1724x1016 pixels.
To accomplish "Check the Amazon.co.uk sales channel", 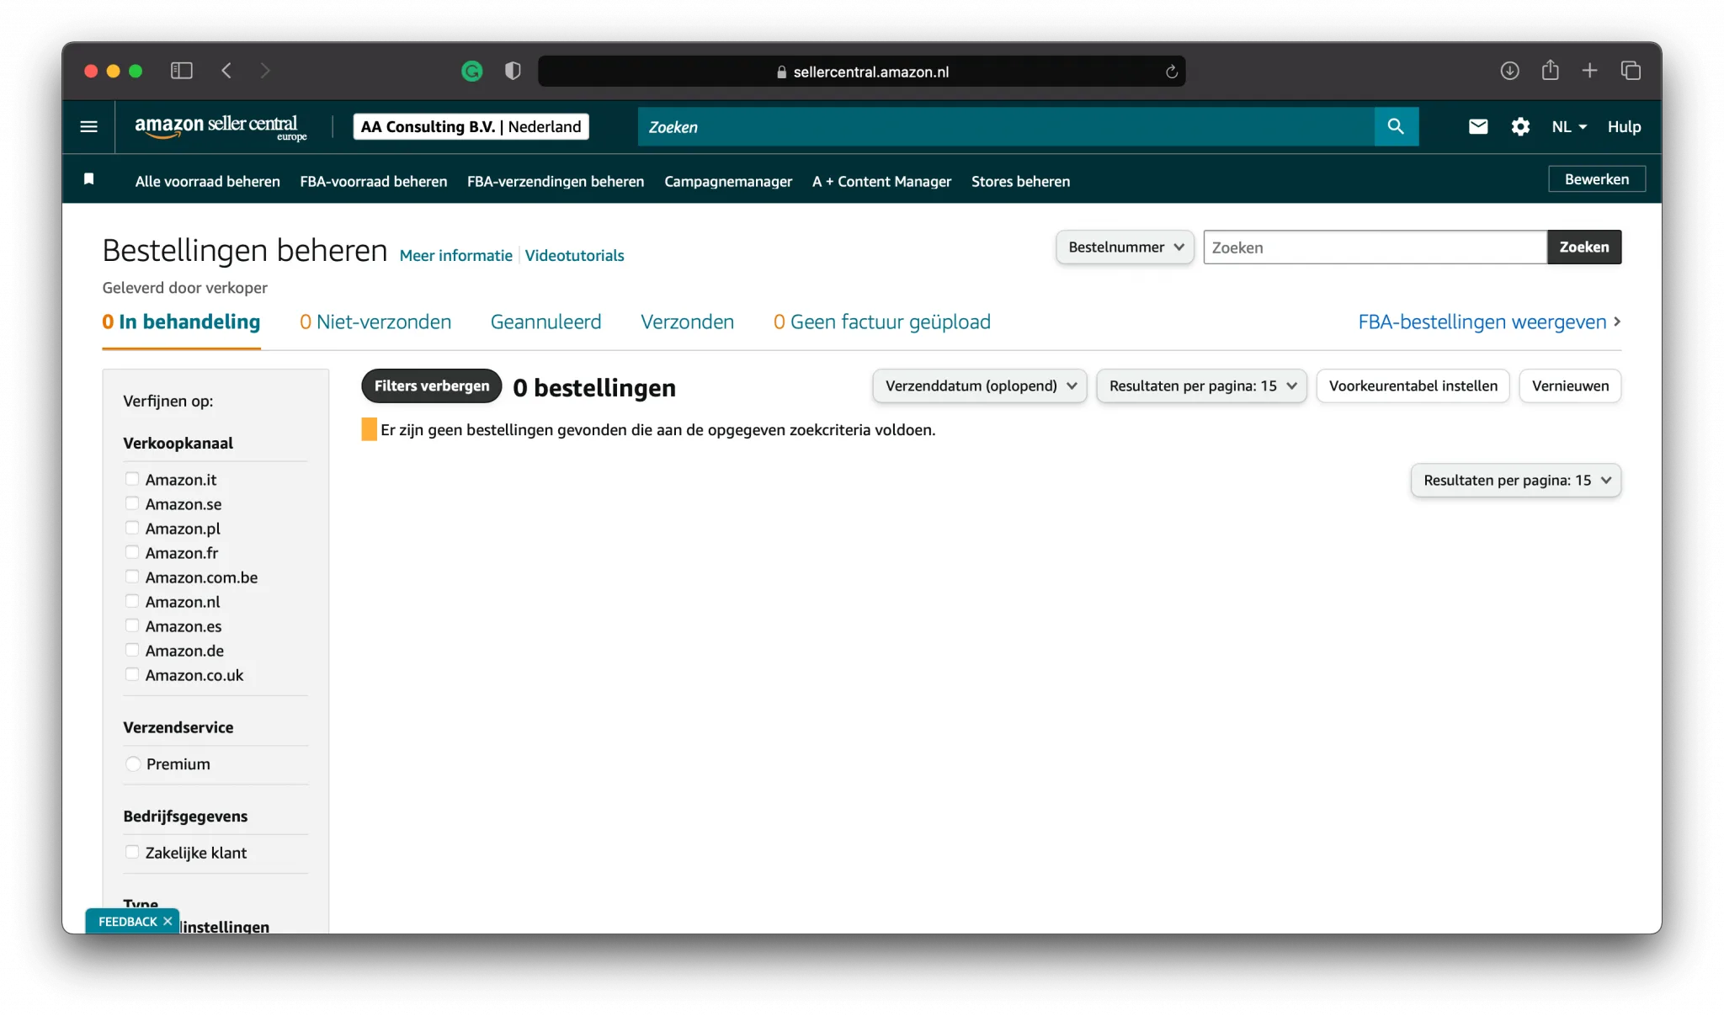I will pos(132,674).
